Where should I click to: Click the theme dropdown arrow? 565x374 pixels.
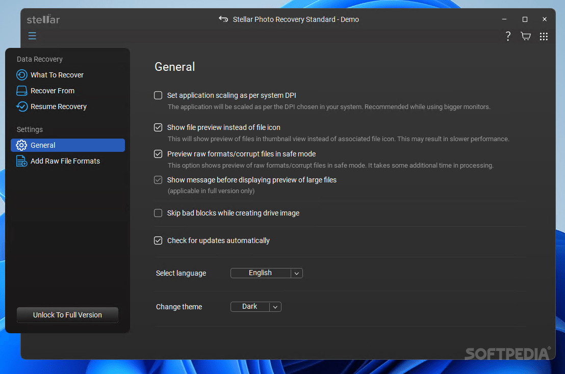[x=275, y=307]
